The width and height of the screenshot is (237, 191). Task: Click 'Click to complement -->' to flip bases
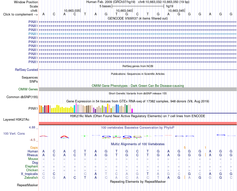pyautogui.click(x=20, y=15)
